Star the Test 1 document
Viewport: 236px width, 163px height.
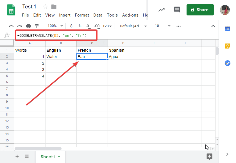45,7
